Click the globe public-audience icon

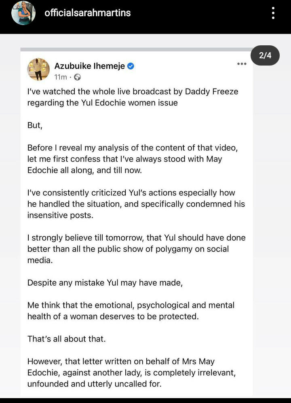pyautogui.click(x=77, y=77)
